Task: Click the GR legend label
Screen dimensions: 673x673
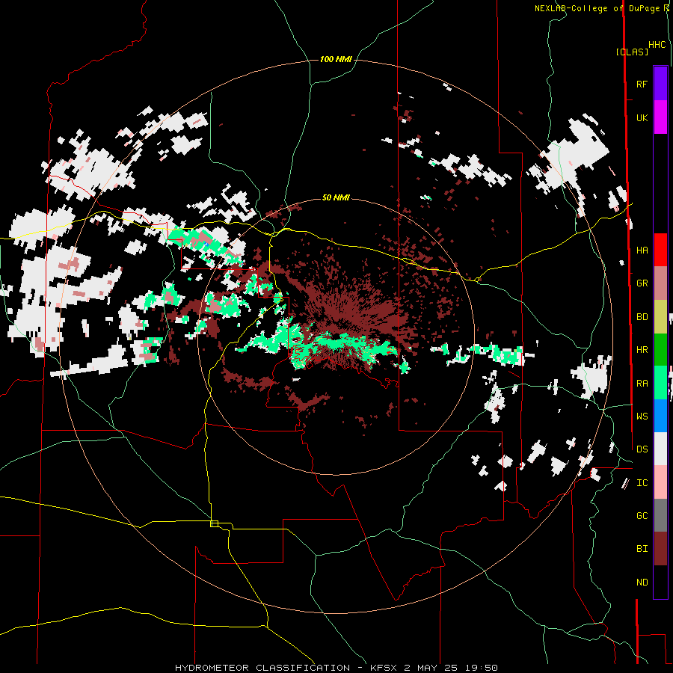Action: click(x=642, y=283)
